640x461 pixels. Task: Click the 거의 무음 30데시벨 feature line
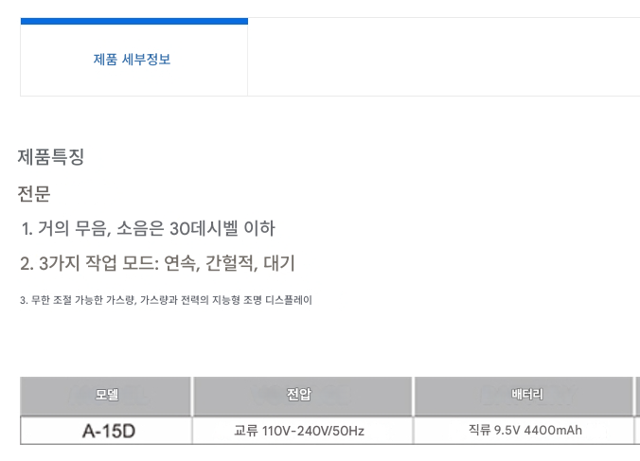point(148,228)
